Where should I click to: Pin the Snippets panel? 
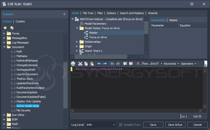[64, 14]
